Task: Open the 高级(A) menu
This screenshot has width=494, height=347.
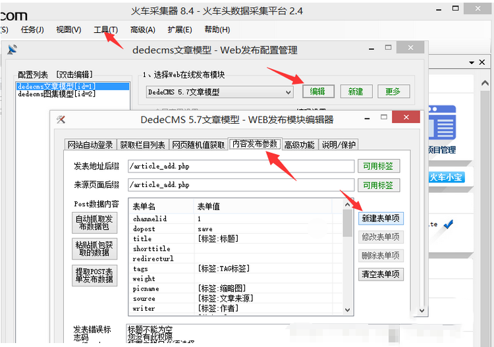Action: click(x=142, y=30)
